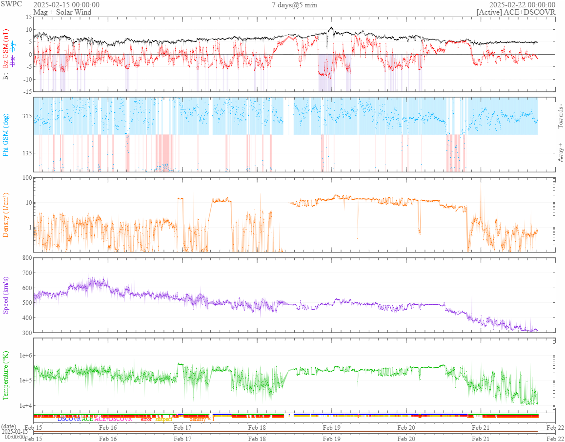
Task: Click the '(date)' axis label
Action: 9,426
